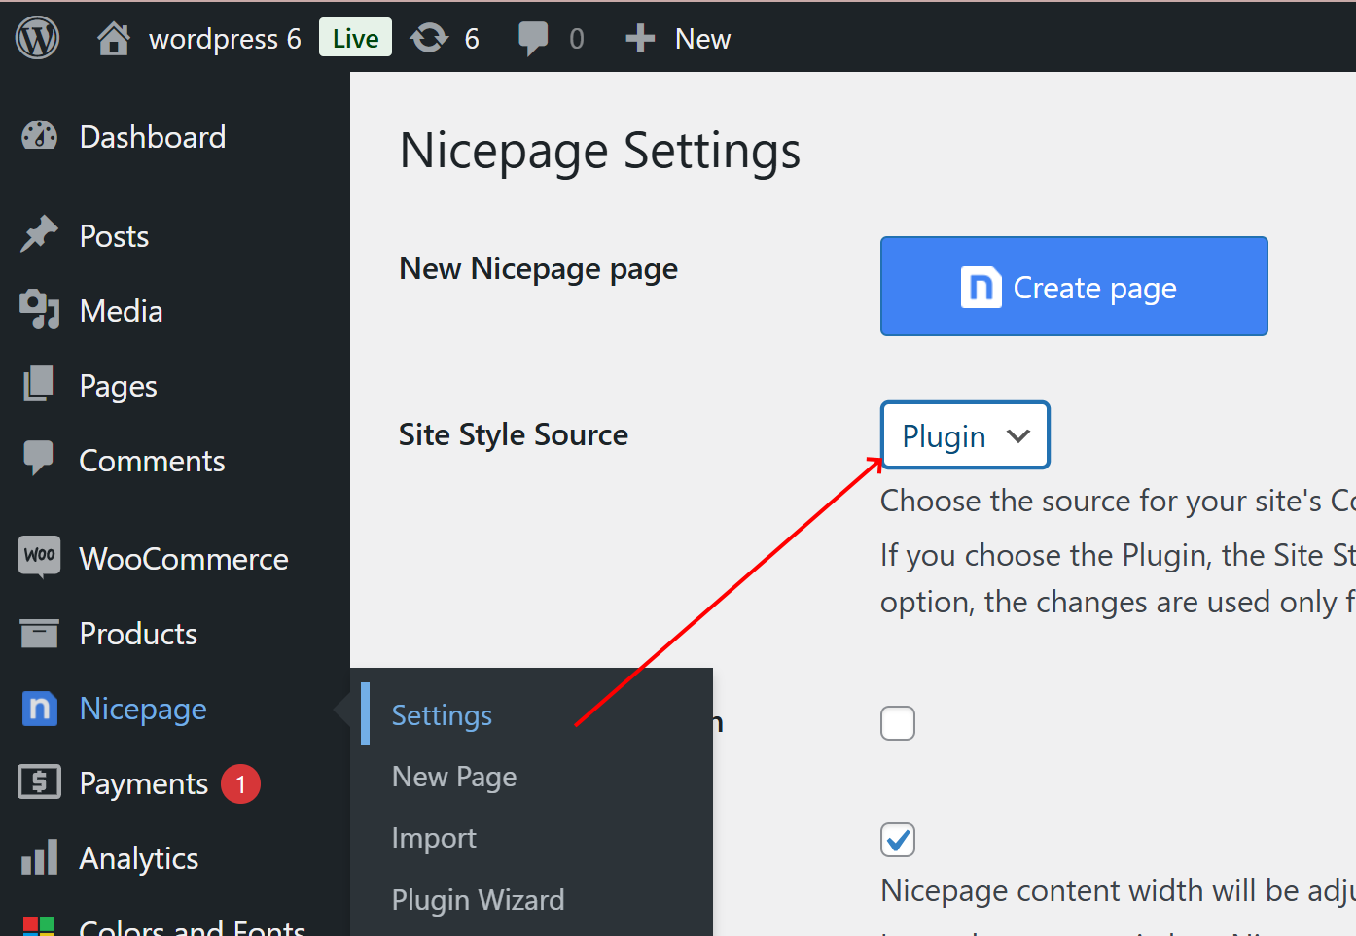
Task: Open the comments bubble icon in admin bar
Action: pos(533,39)
